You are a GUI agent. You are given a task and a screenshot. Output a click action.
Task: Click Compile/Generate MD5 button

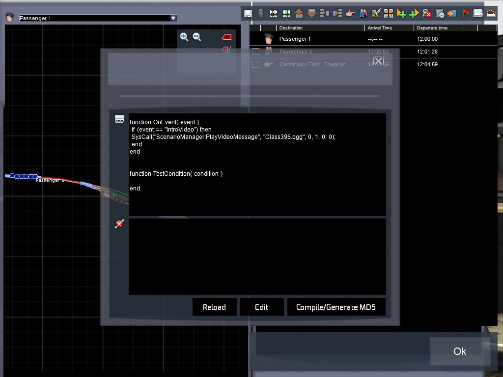(x=336, y=307)
